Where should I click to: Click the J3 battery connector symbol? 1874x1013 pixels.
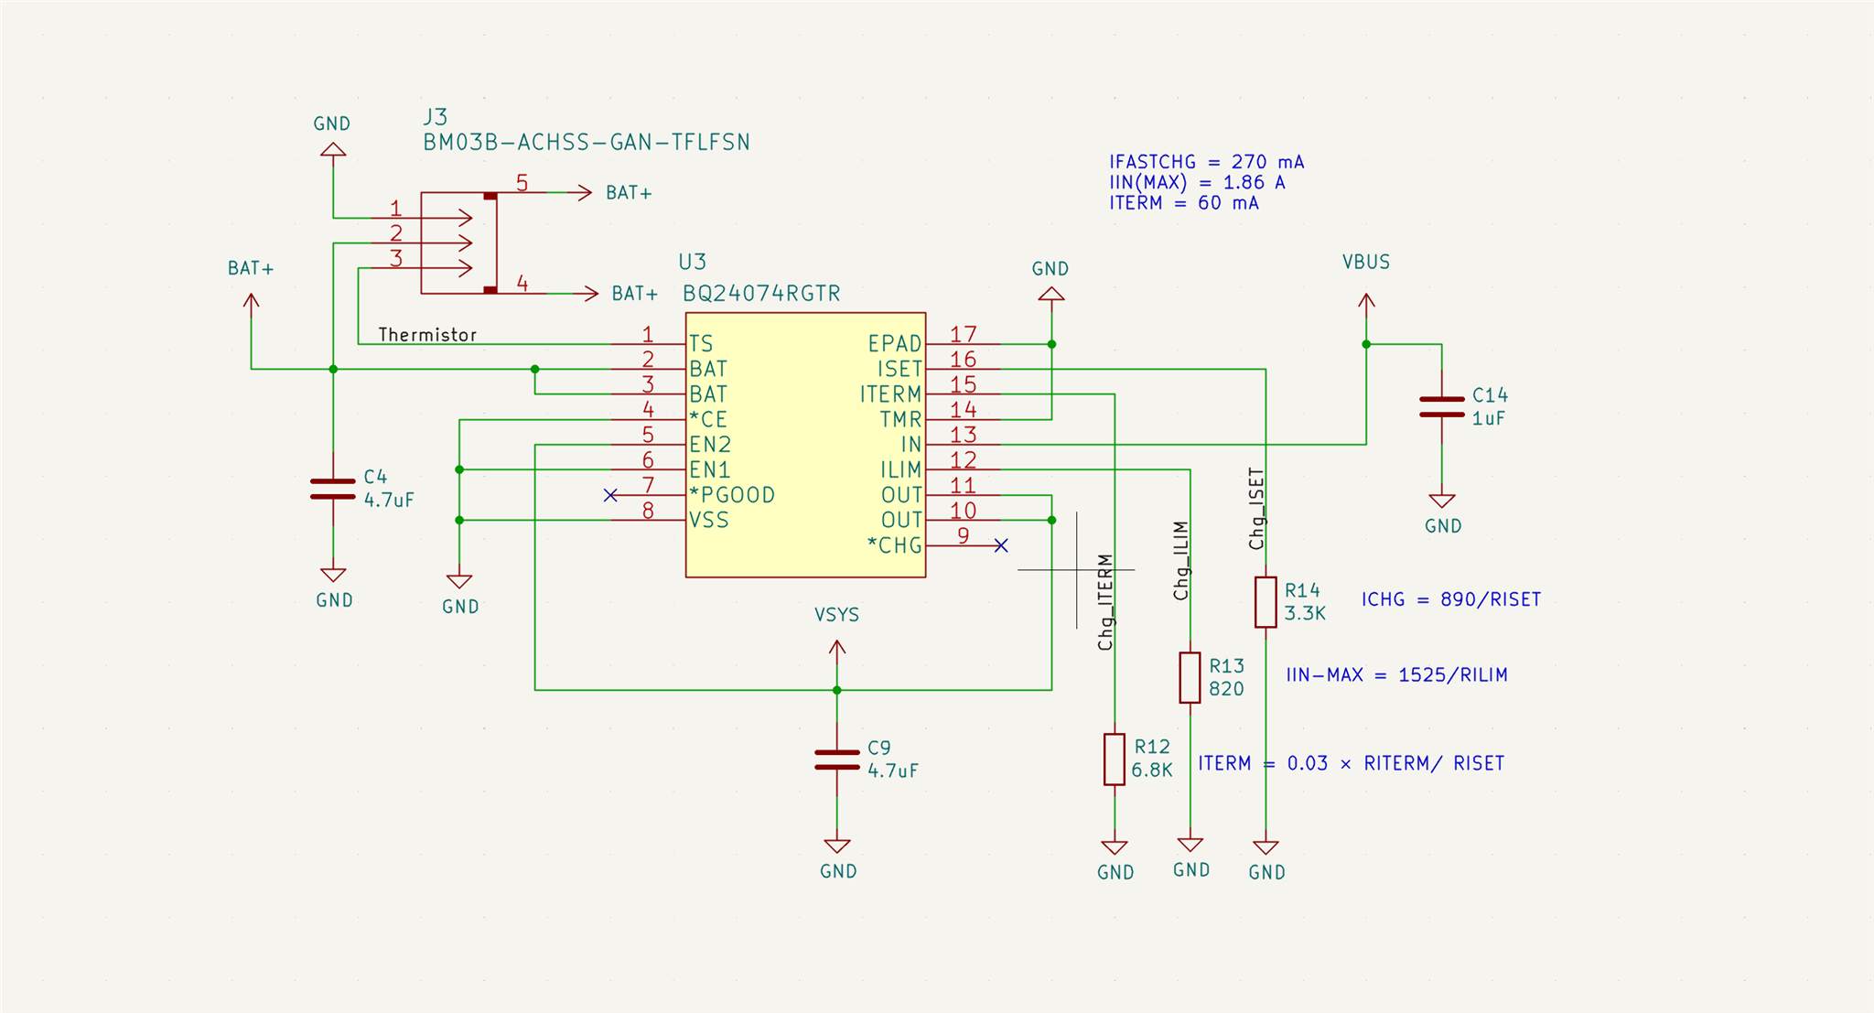pyautogui.click(x=458, y=243)
